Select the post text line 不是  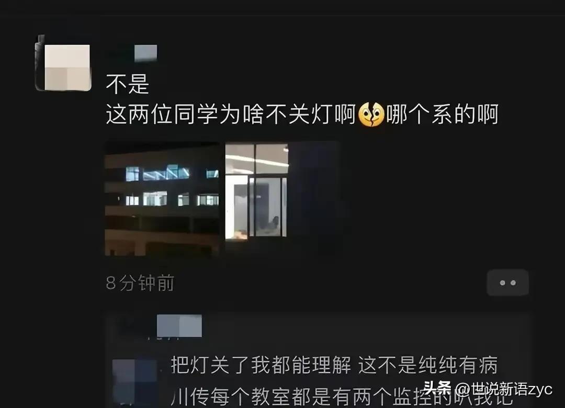[127, 84]
